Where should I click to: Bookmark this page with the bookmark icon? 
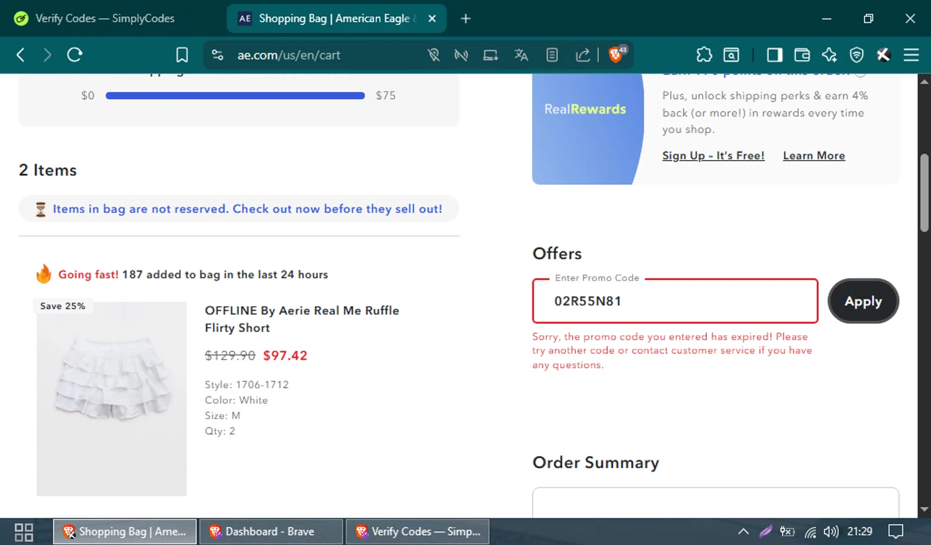tap(182, 55)
